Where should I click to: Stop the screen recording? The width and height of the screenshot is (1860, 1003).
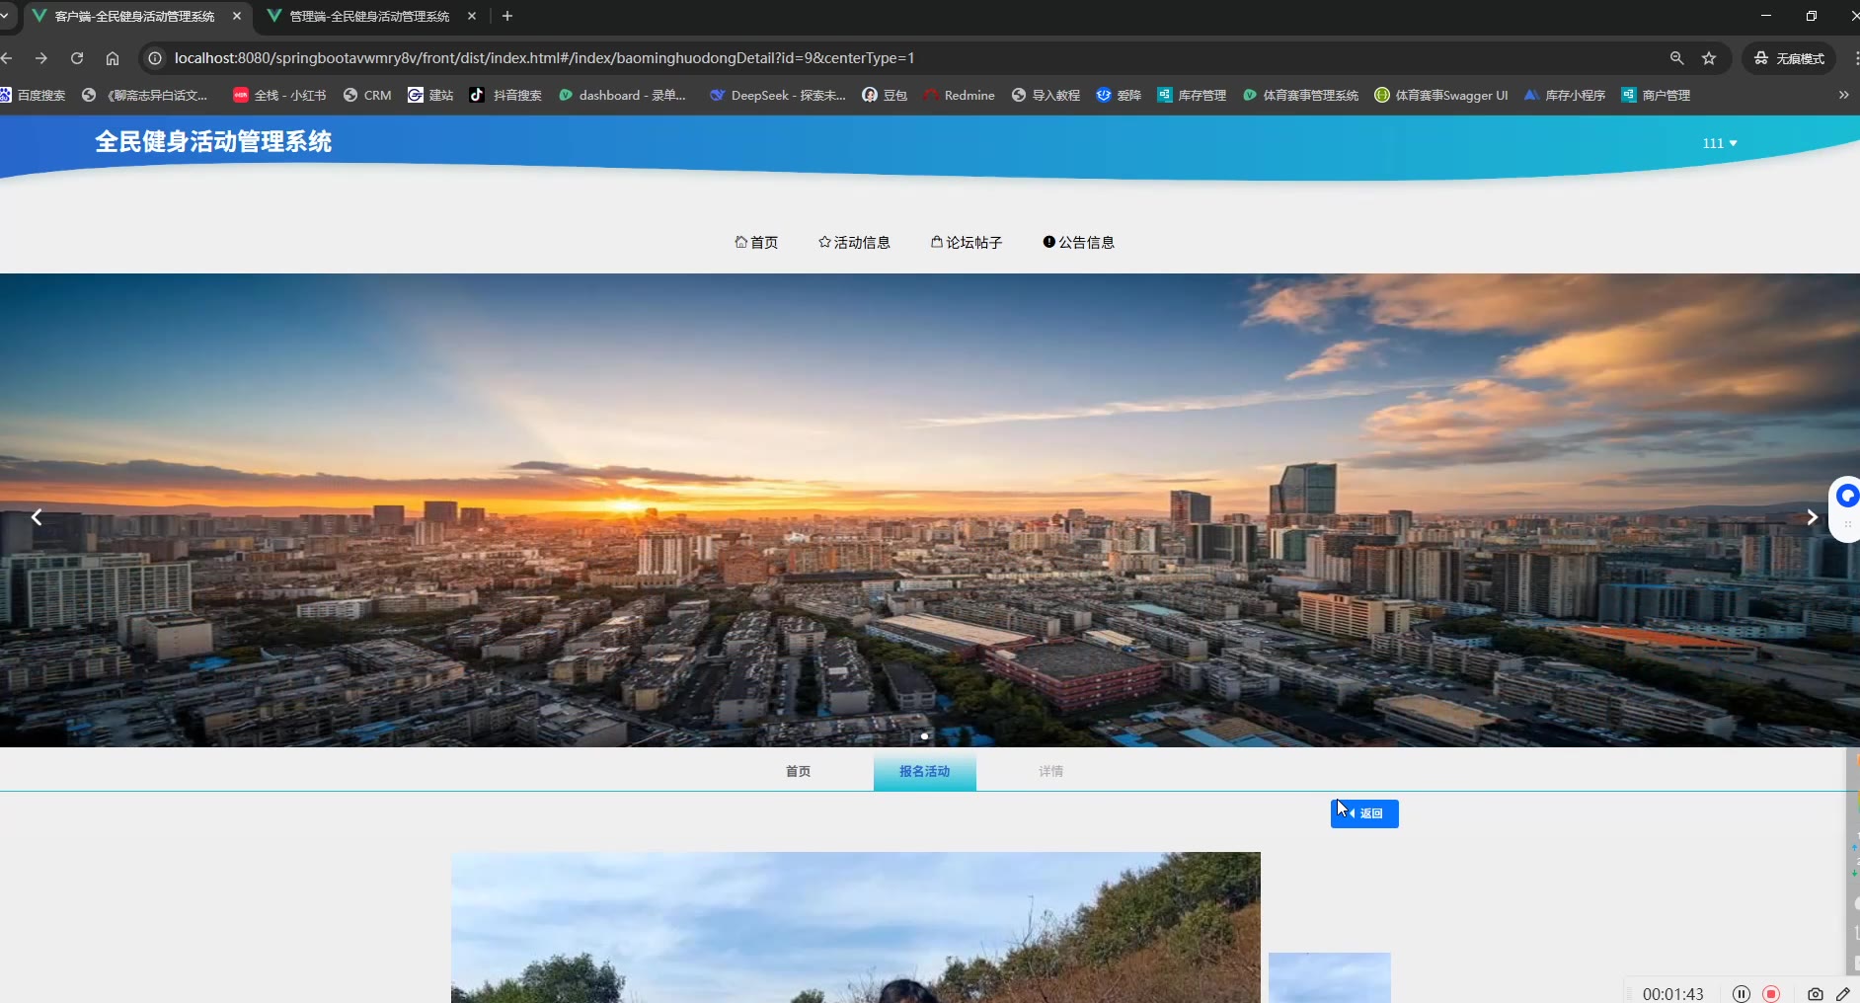click(x=1771, y=994)
